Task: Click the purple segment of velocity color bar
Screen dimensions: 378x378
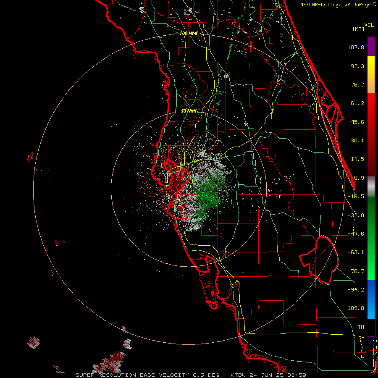Action: tap(371, 47)
